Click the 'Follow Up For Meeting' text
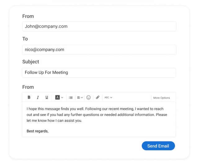 pyautogui.click(x=47, y=73)
